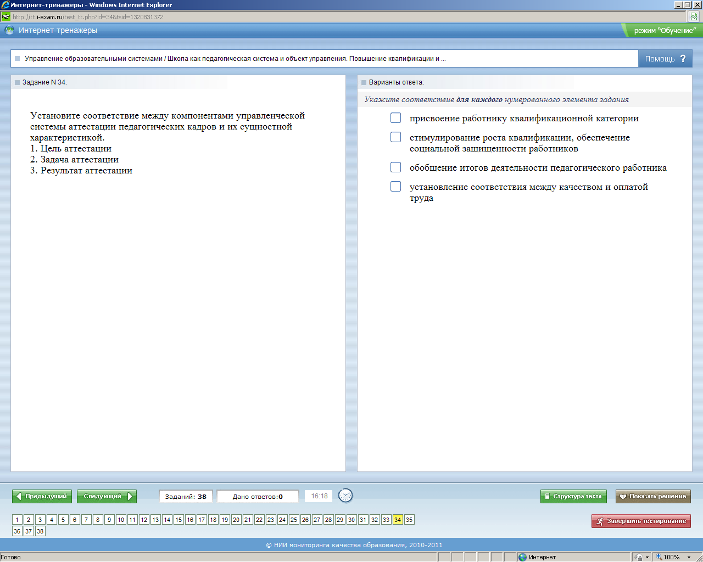Go to next question with Следующий
This screenshot has height=562, width=703.
107,496
